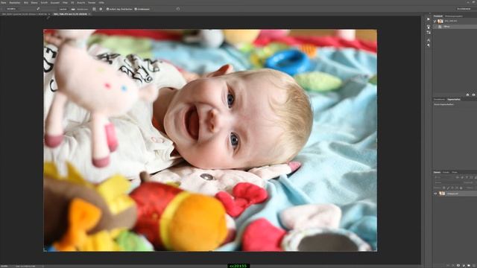Open the Hilfe menu
477x268 pixels.
click(x=101, y=2)
